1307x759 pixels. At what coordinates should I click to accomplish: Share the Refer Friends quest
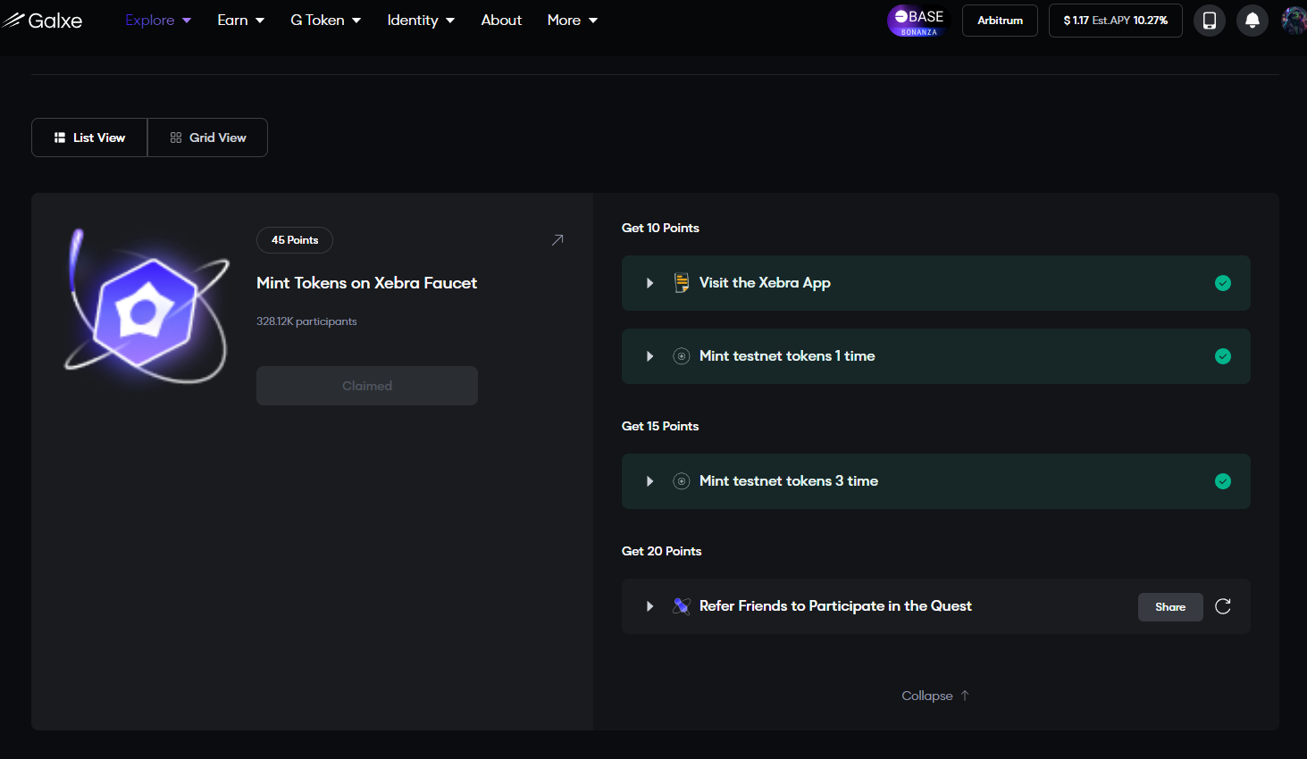click(1170, 607)
